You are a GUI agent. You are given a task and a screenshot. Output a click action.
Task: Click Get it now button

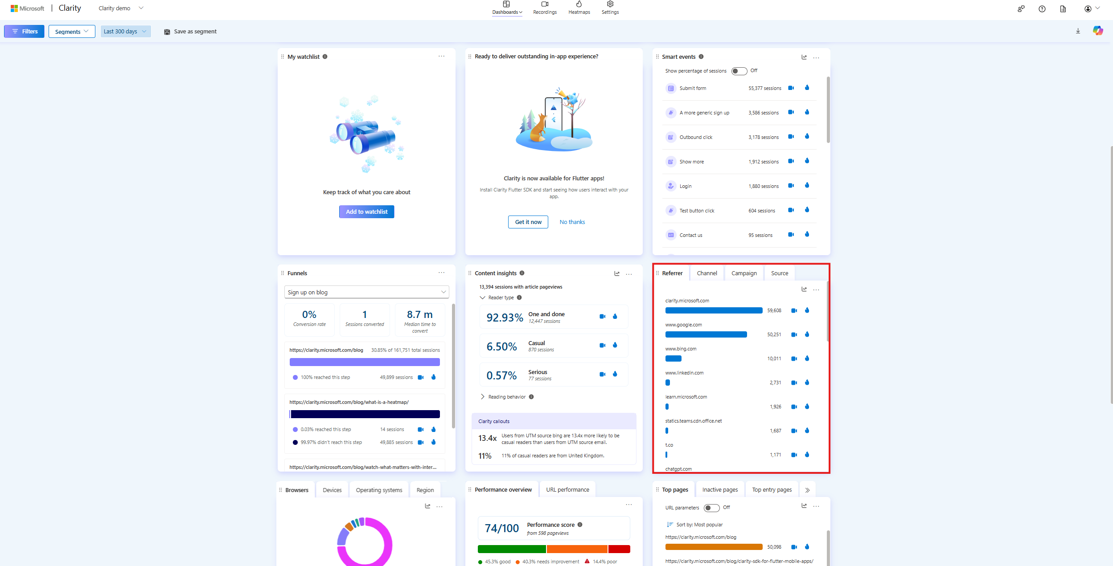528,222
